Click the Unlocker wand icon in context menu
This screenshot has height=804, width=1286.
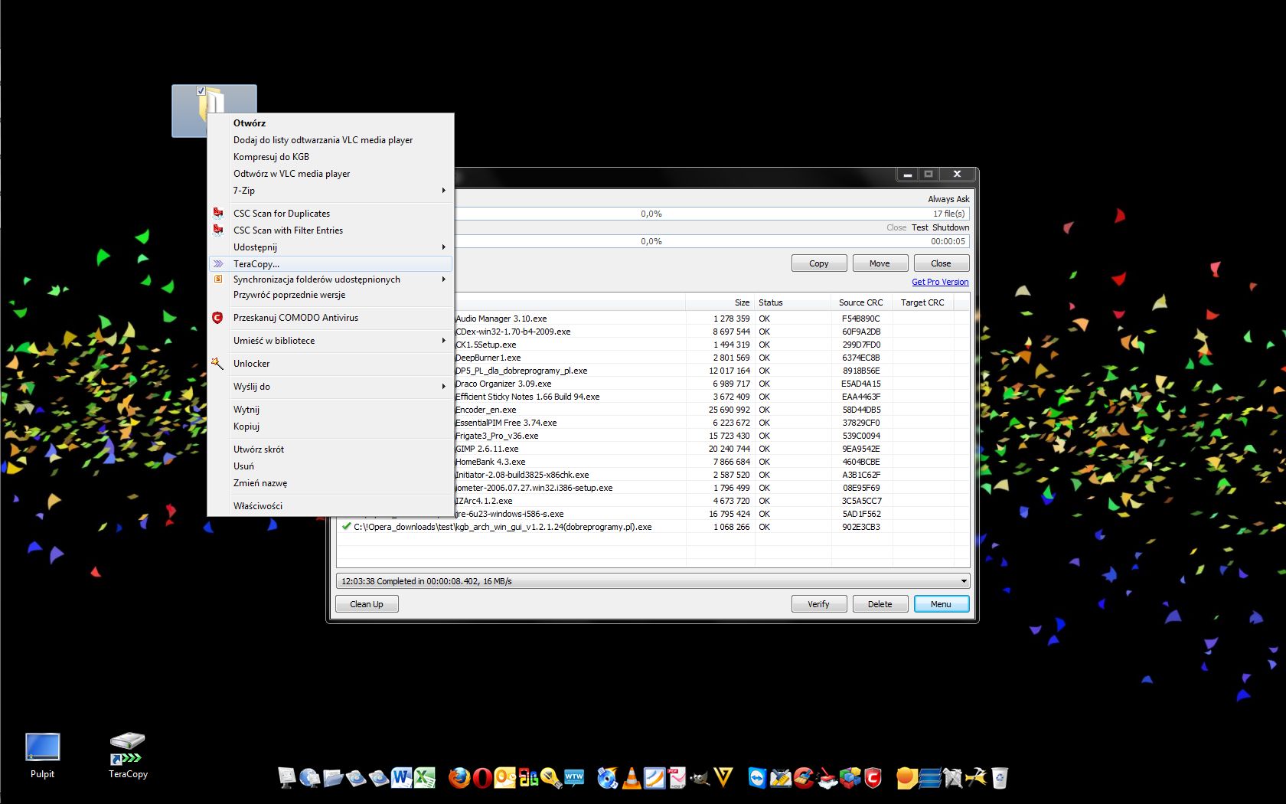(217, 363)
